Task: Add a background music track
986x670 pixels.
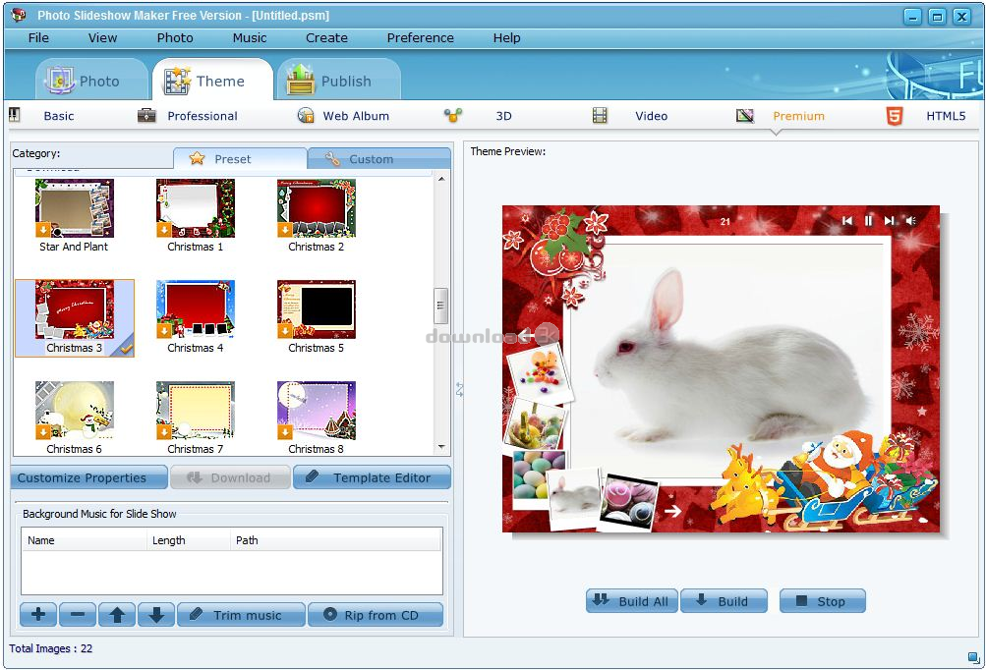Action: pyautogui.click(x=38, y=614)
